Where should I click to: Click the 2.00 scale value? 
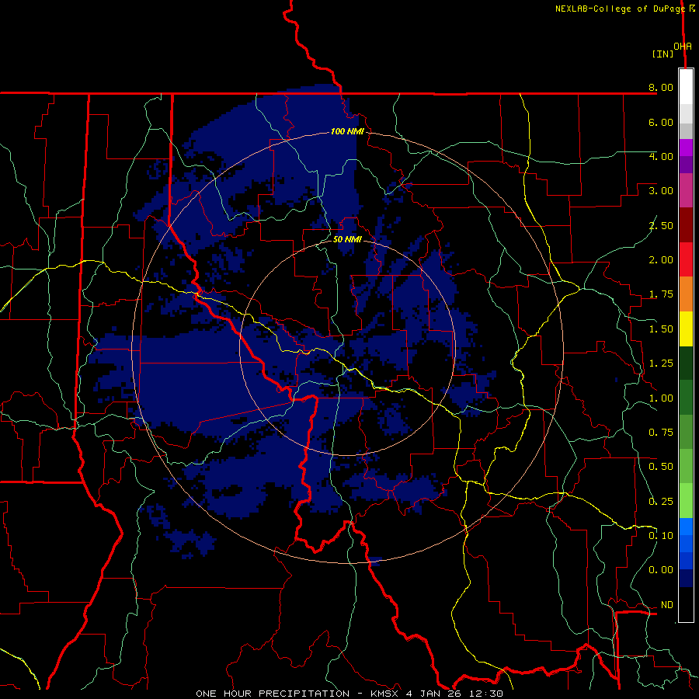point(661,260)
